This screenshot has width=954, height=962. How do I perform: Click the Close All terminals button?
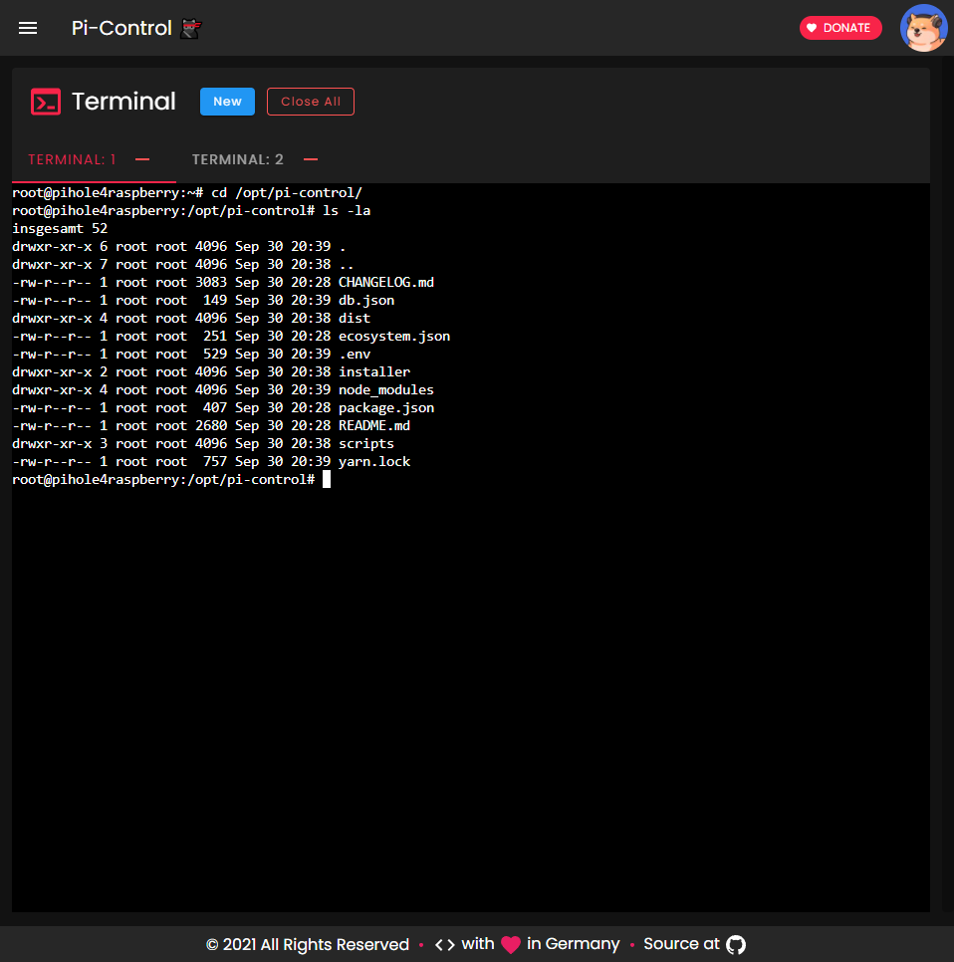click(x=311, y=102)
